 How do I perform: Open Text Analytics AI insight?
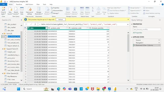[148, 8]
